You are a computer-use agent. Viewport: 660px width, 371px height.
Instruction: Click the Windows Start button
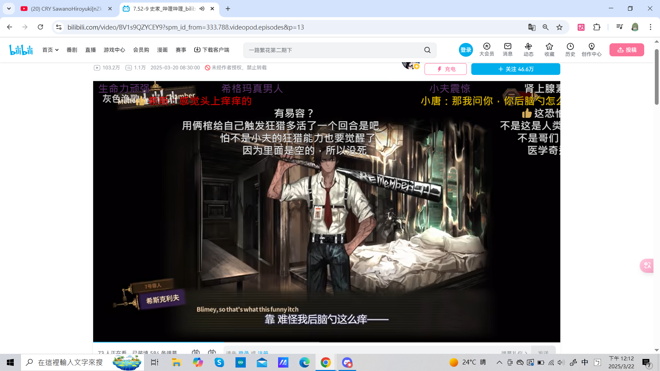(x=10, y=362)
